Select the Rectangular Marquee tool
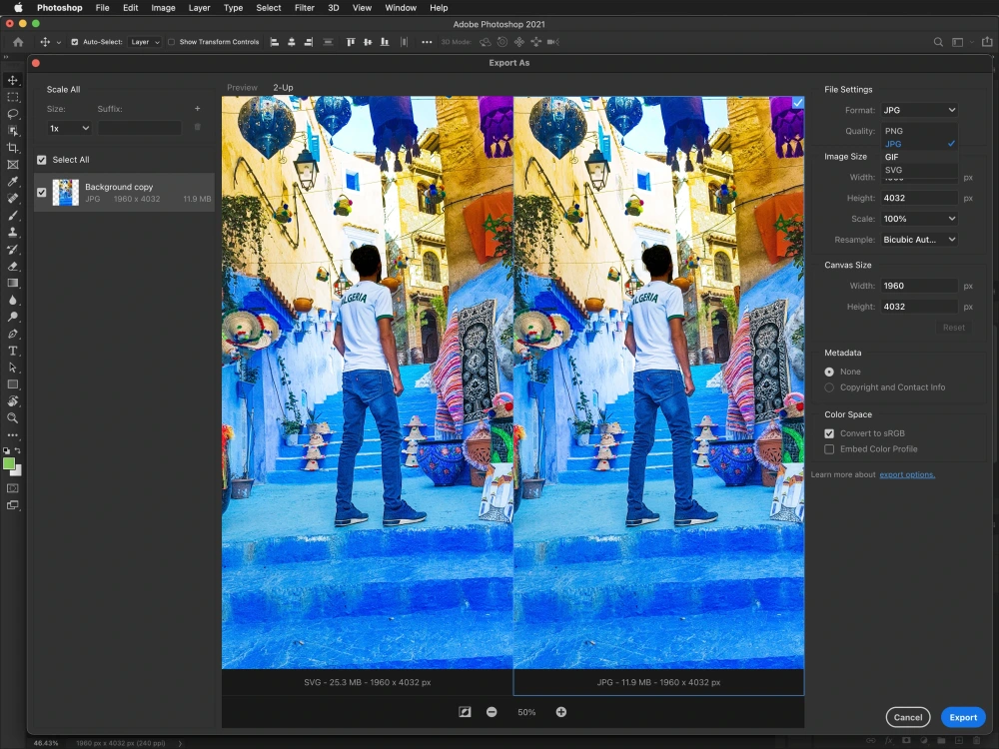This screenshot has height=749, width=999. (x=13, y=97)
